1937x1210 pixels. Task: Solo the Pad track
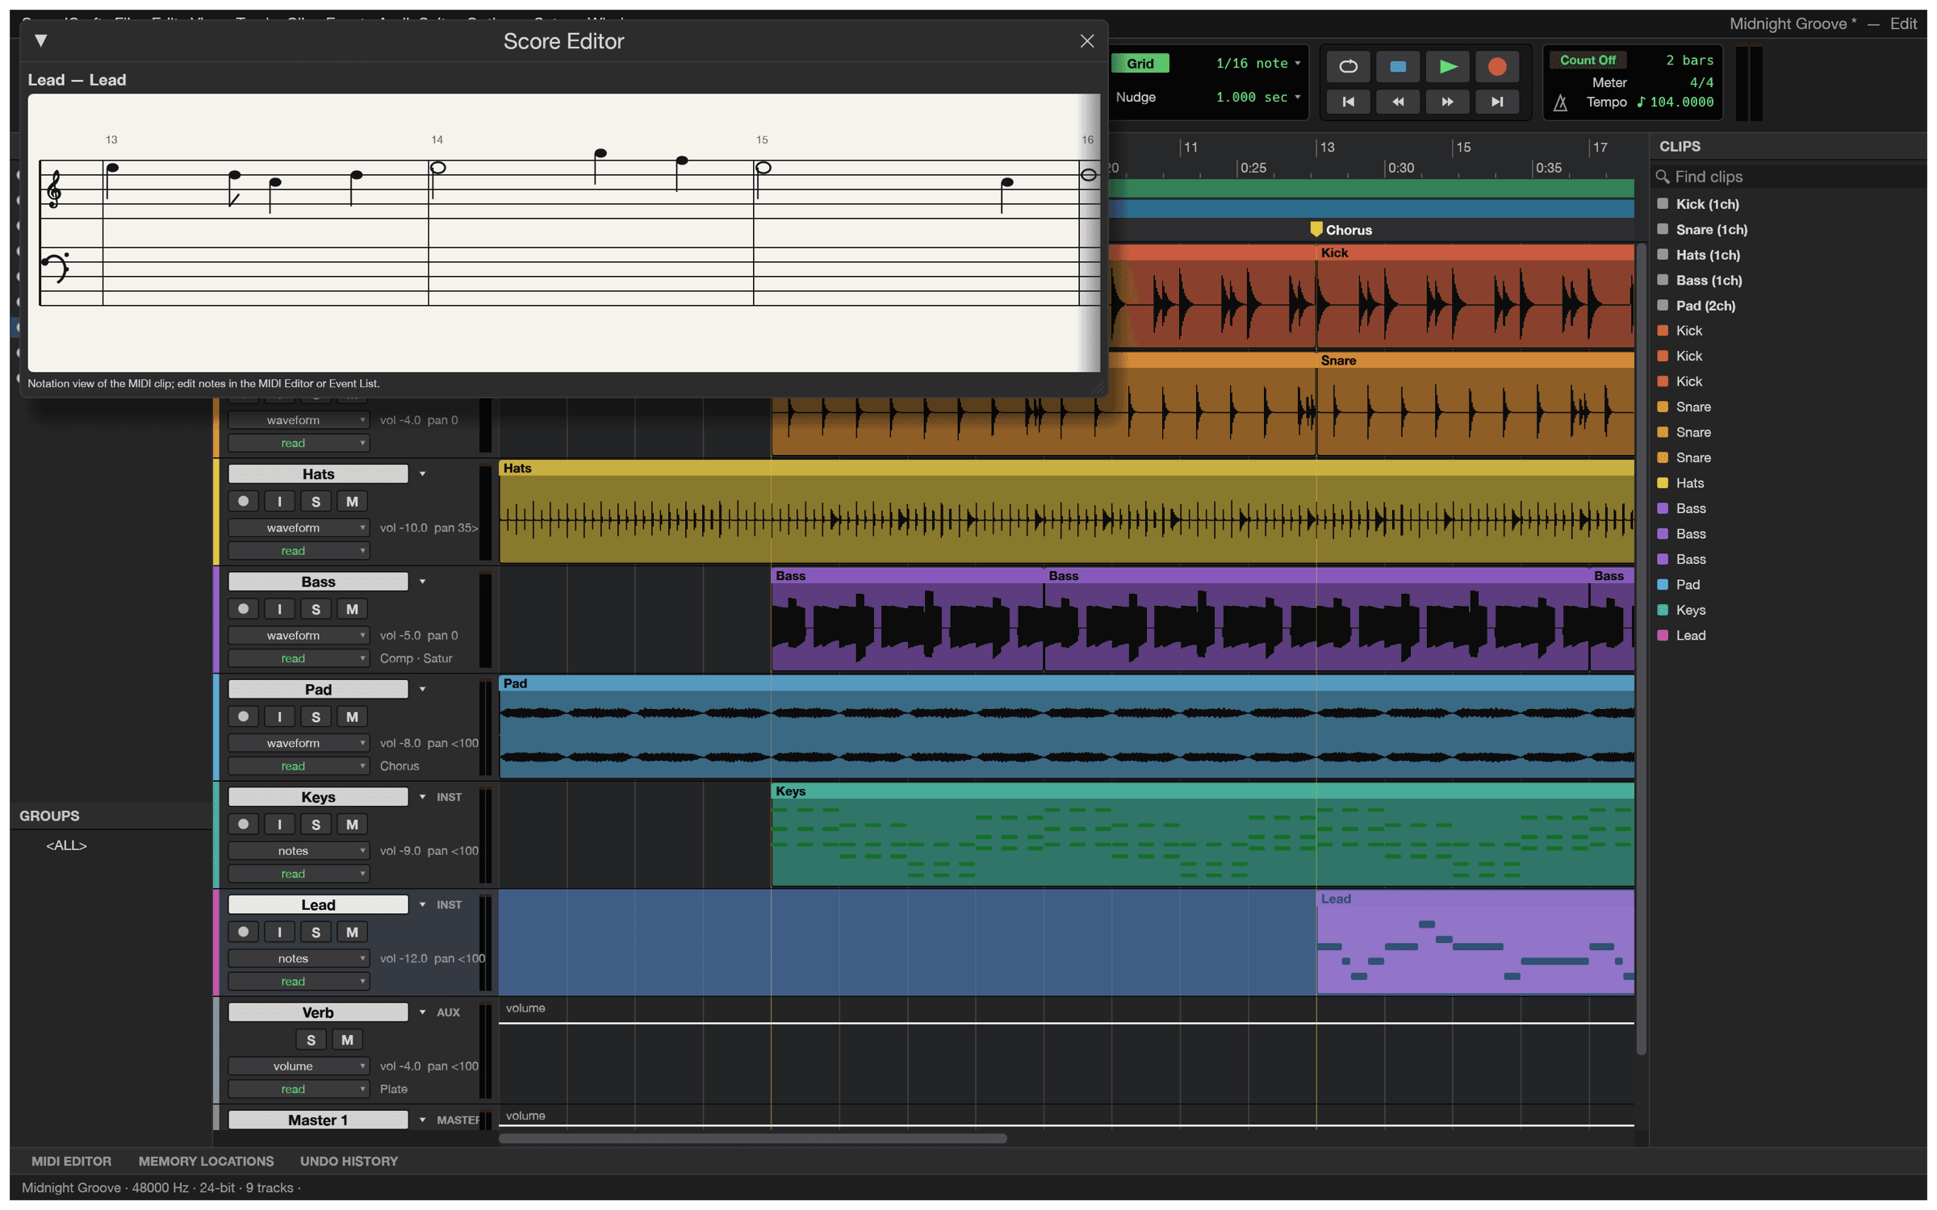click(316, 717)
